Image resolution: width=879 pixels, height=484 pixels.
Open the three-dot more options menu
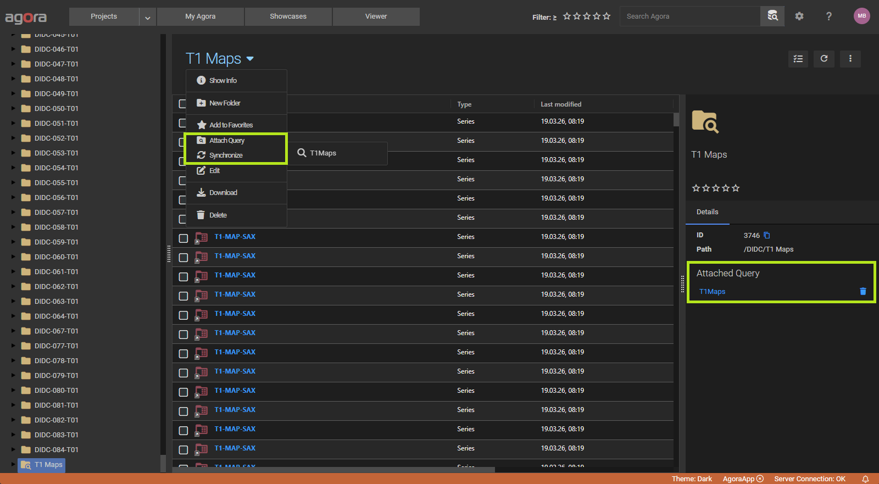click(850, 59)
